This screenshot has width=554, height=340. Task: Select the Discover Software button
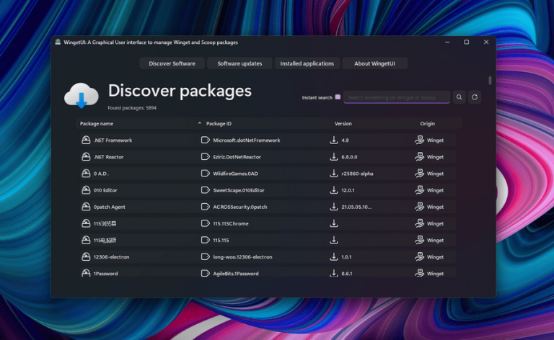click(172, 63)
